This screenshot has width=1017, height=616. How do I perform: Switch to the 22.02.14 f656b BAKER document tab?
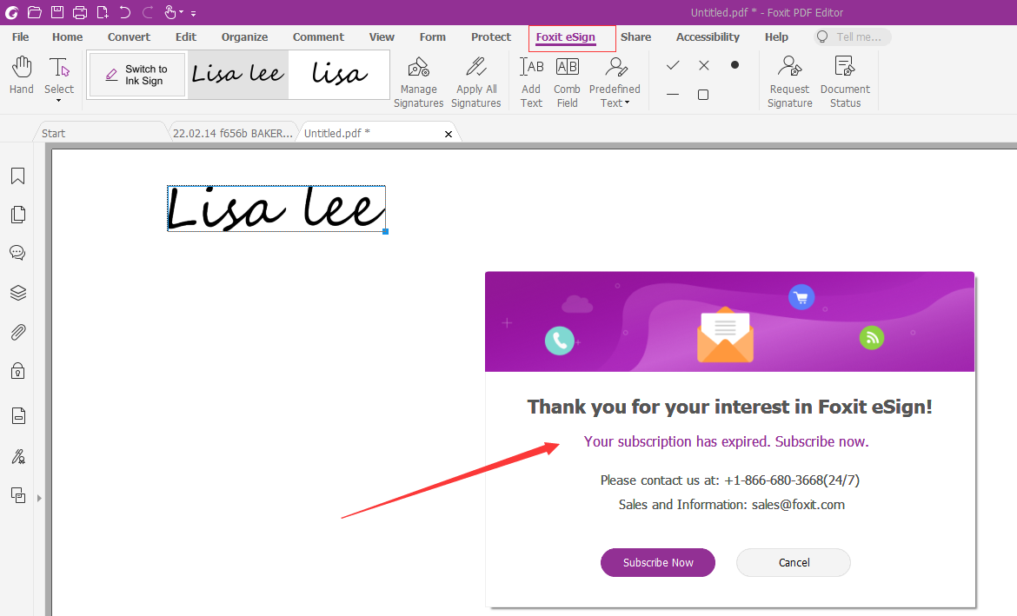pyautogui.click(x=233, y=133)
